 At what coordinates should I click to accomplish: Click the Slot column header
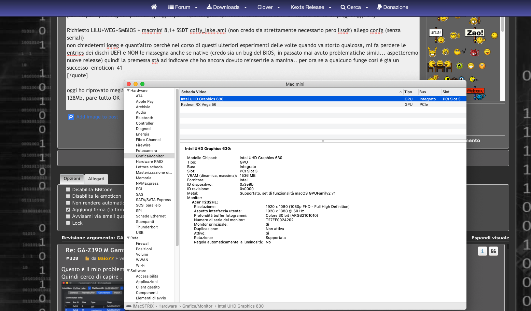pos(446,92)
